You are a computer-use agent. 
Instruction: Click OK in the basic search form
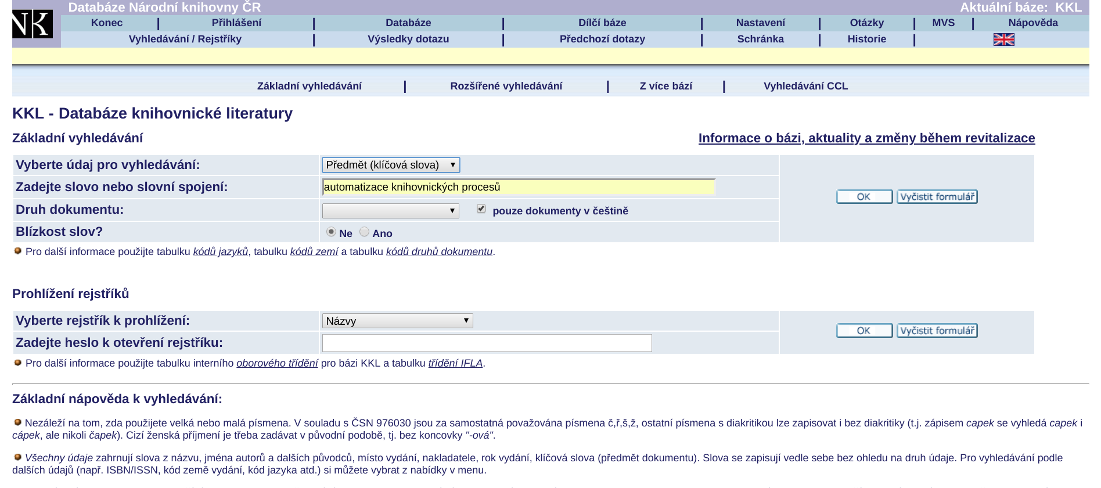pyautogui.click(x=864, y=197)
